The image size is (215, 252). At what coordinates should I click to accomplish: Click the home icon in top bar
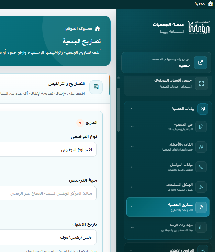(x=211, y=3)
